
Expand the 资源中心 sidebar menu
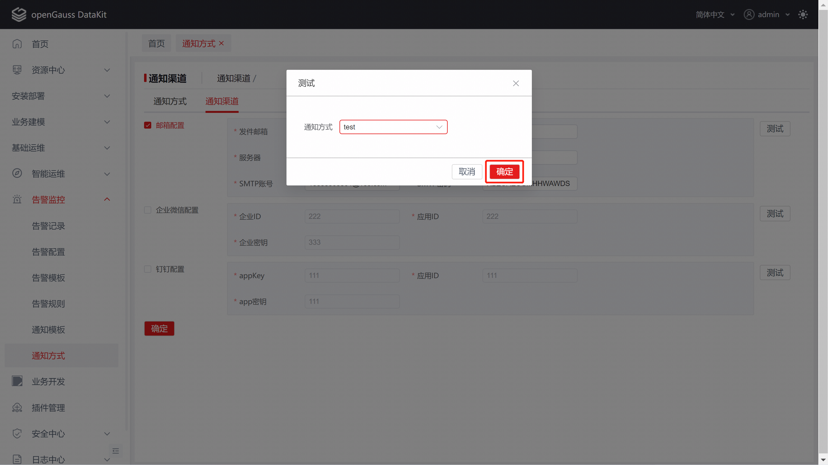pos(61,70)
